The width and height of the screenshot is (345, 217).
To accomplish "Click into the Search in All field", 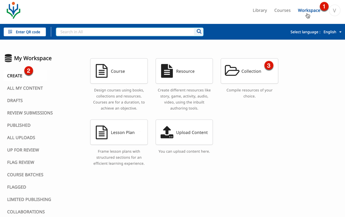I will pos(125,32).
